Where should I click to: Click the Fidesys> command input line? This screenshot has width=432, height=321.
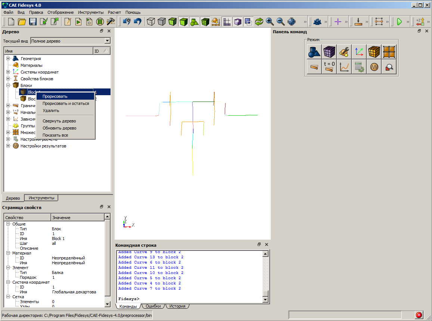tap(190, 299)
